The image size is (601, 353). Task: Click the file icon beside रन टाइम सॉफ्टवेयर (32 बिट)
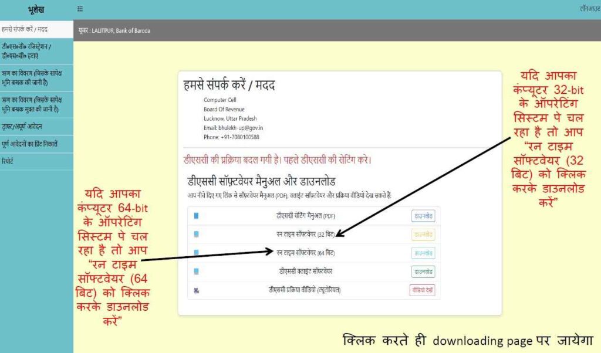coord(196,235)
